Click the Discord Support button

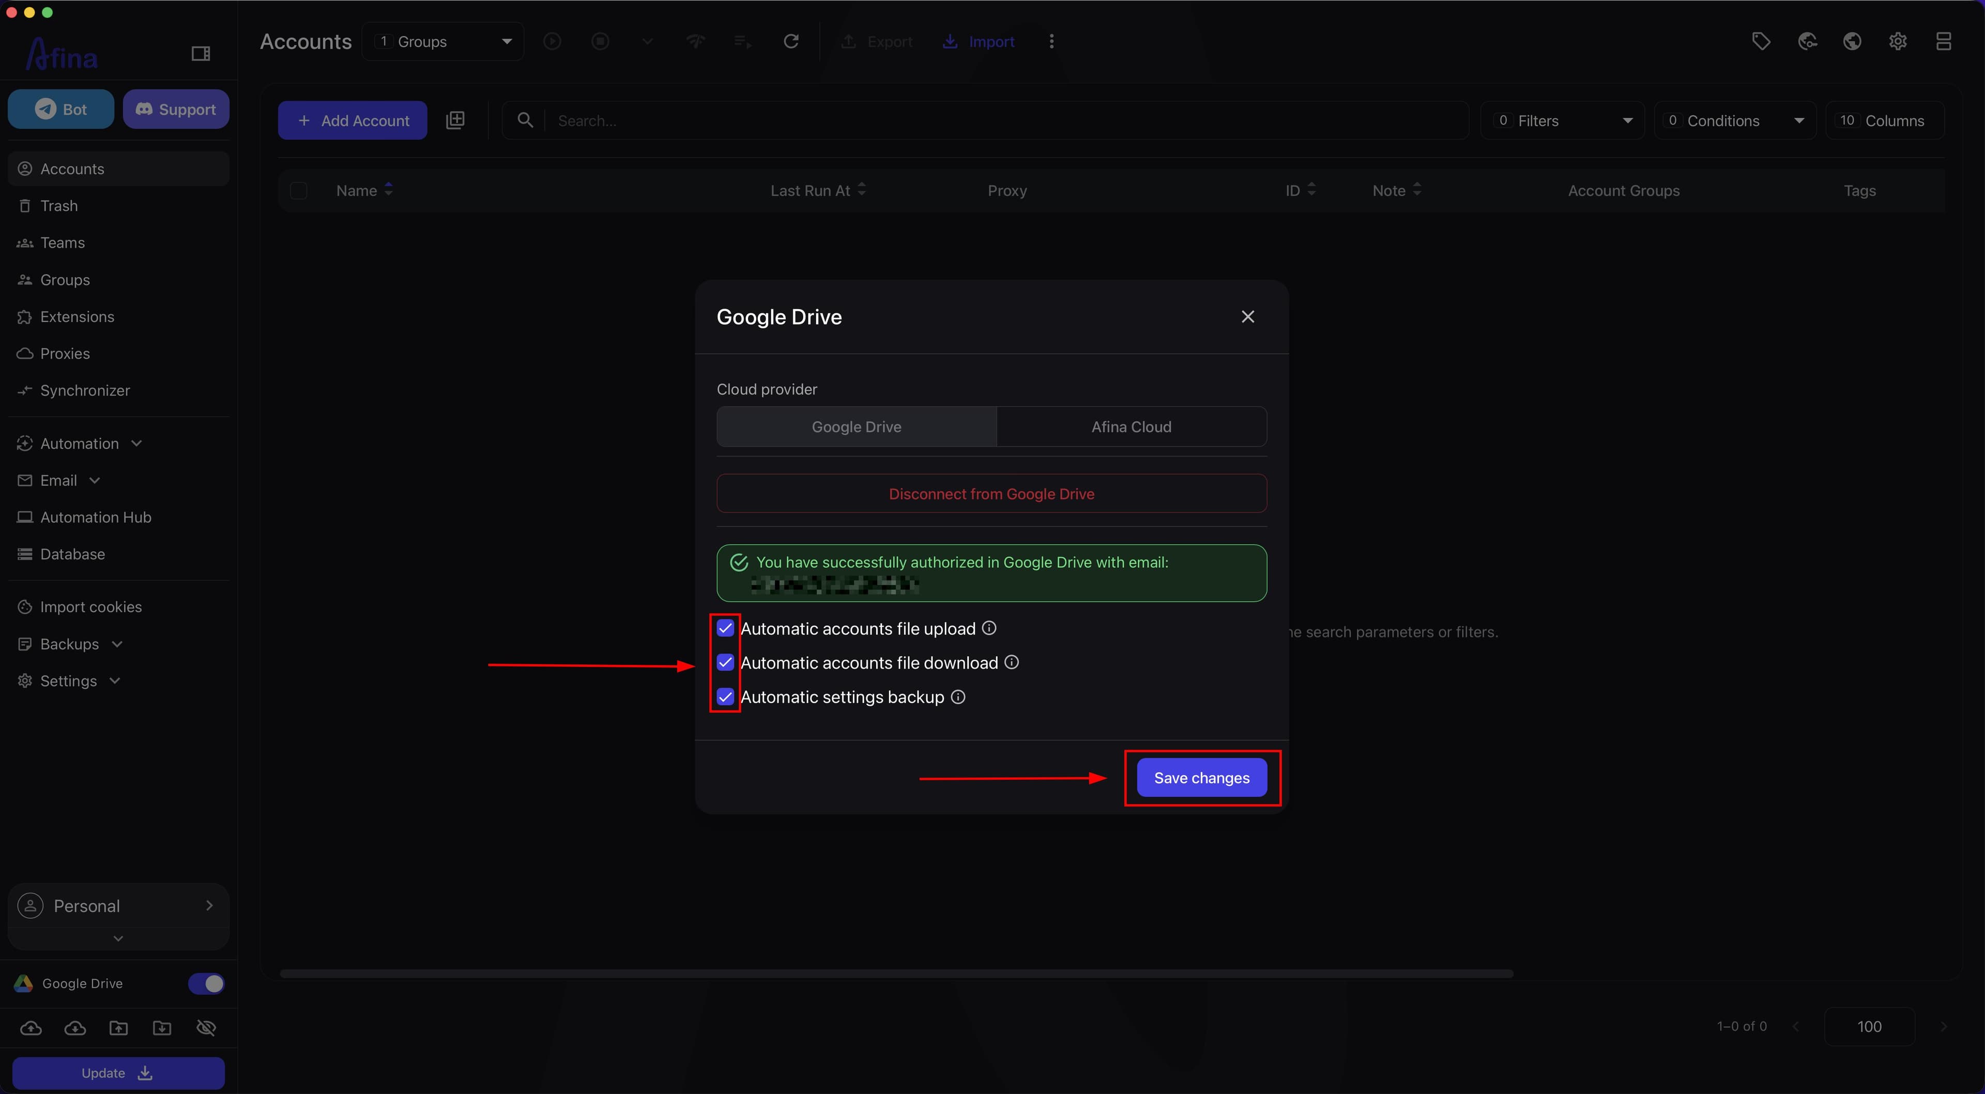(x=176, y=109)
